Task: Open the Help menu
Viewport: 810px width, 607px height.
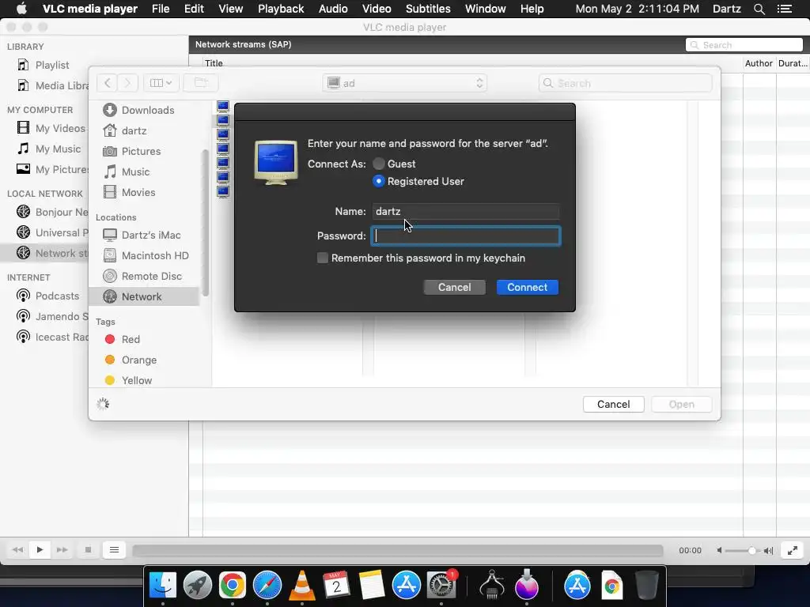Action: [532, 9]
